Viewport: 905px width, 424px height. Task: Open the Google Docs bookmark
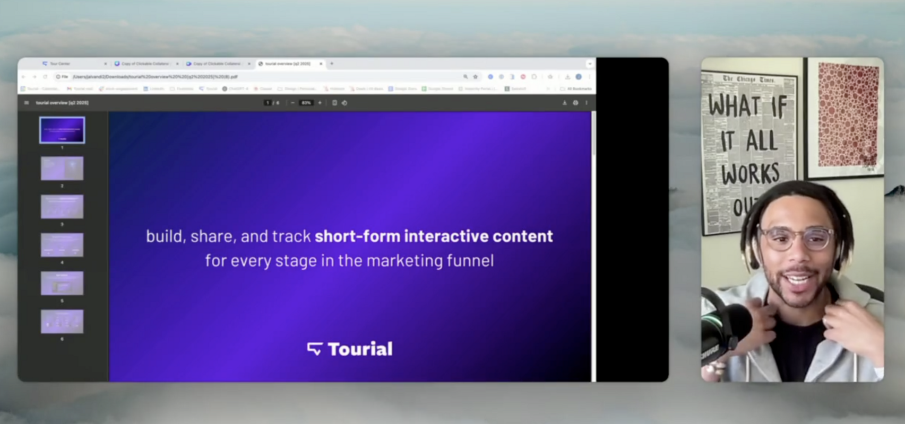coord(402,89)
